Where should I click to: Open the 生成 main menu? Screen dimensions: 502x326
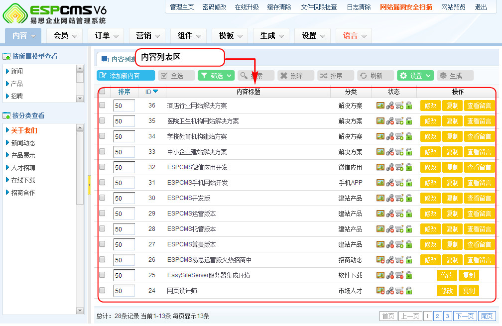(271, 35)
